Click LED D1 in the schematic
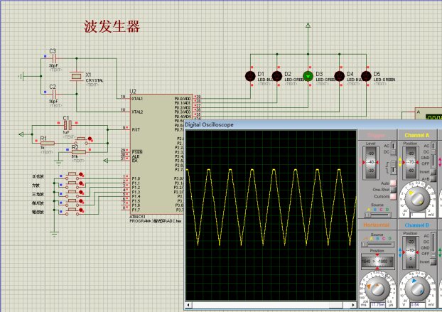 (250, 76)
